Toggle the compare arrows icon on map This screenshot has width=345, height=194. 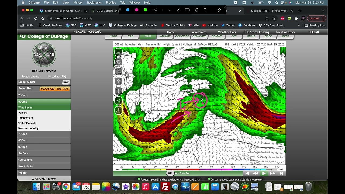(x=118, y=71)
